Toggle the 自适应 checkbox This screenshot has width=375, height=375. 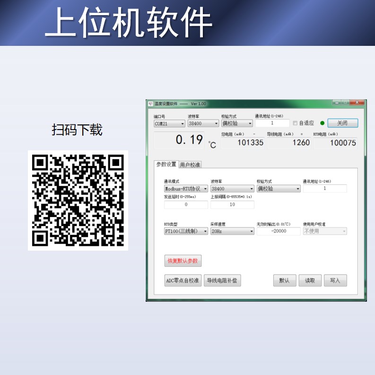[x=295, y=123]
